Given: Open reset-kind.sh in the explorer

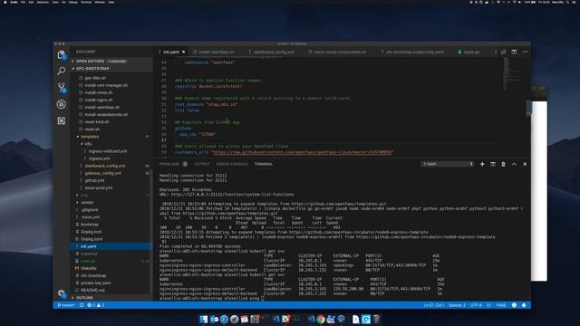Looking at the screenshot, I should click(97, 122).
